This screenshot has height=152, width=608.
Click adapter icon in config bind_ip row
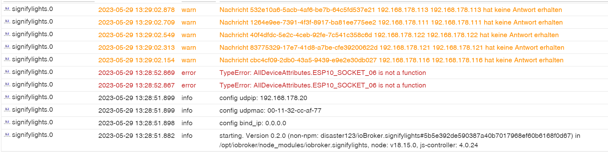point(7,122)
